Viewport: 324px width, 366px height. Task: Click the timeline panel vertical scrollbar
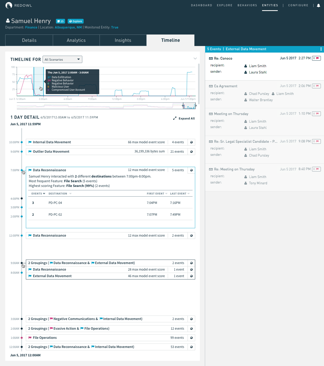tap(199, 84)
